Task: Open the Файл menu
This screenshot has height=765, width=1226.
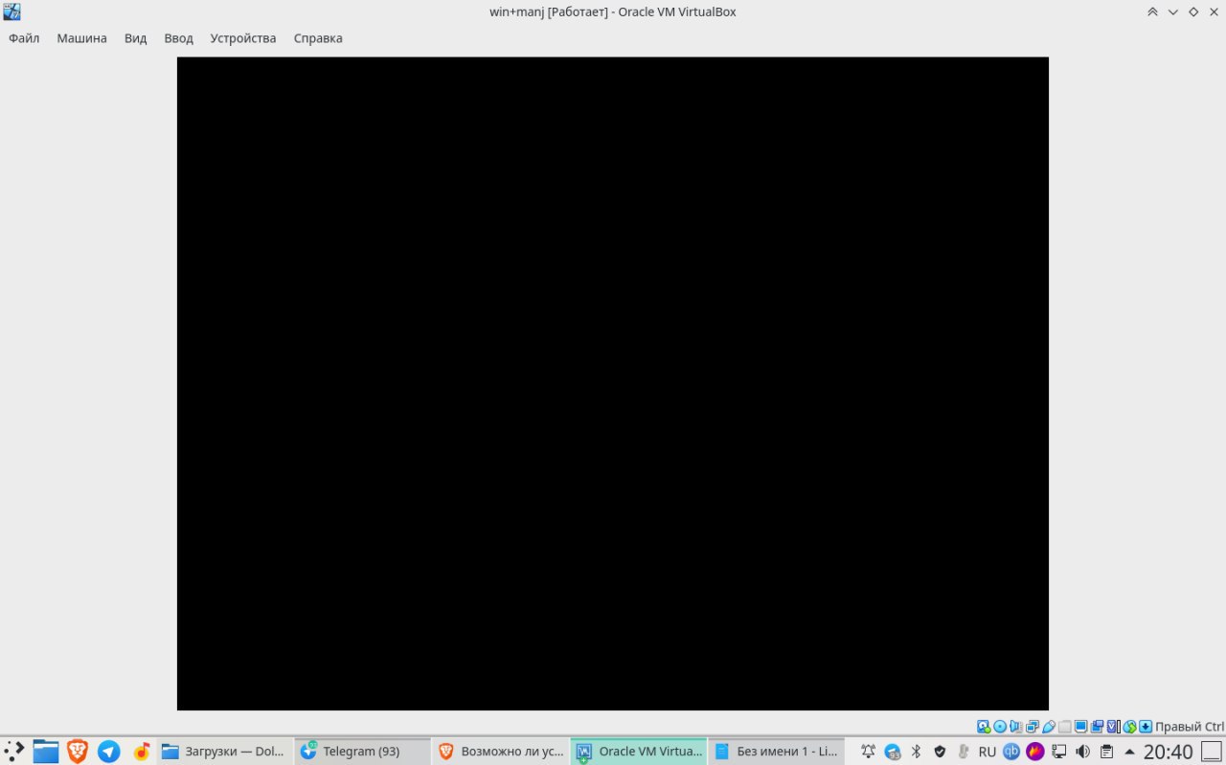Action: click(24, 38)
